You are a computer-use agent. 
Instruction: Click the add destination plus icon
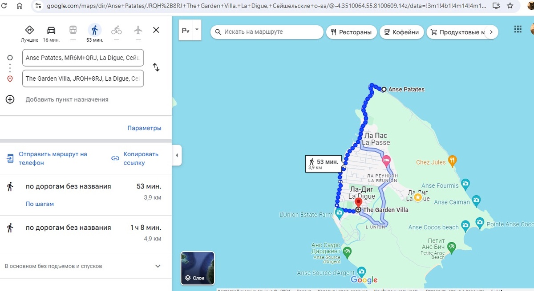click(10, 99)
